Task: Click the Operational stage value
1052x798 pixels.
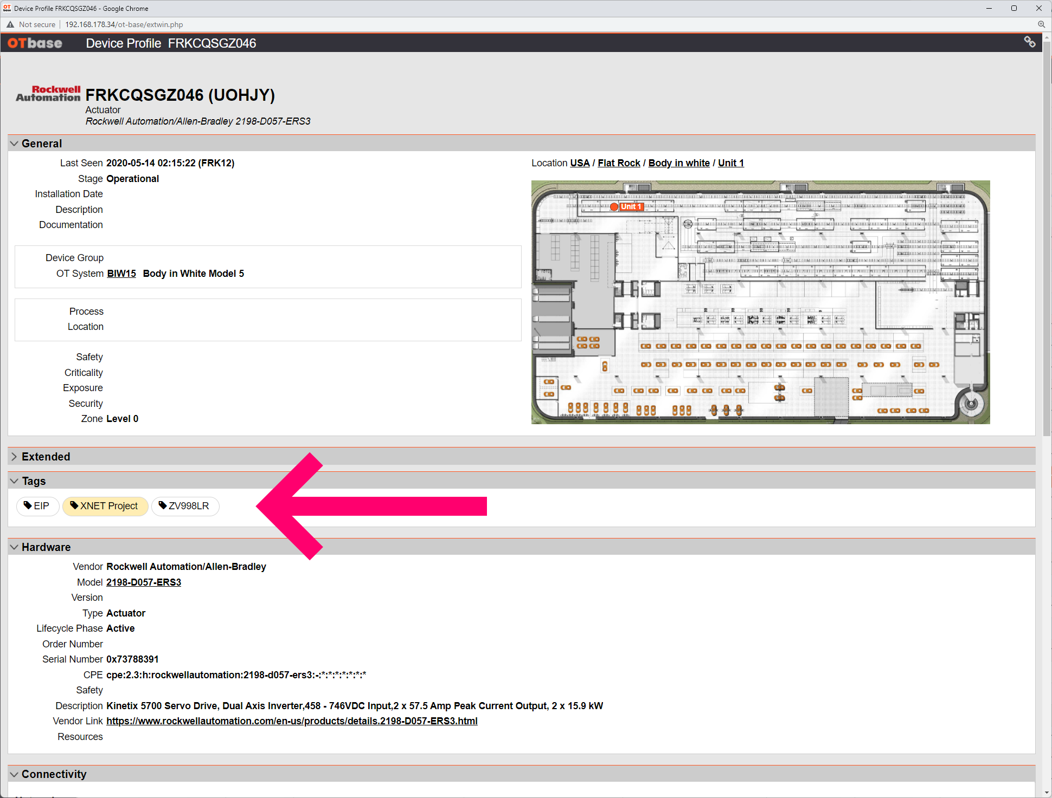Action: (x=133, y=179)
